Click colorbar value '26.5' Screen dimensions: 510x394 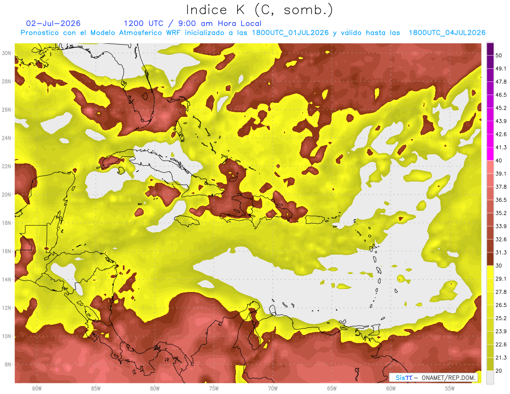pos(501,305)
